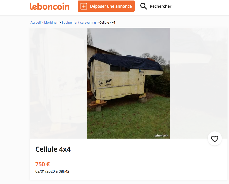This screenshot has height=184, width=229.
Task: Click the Rechercher text
Action: 161,6
